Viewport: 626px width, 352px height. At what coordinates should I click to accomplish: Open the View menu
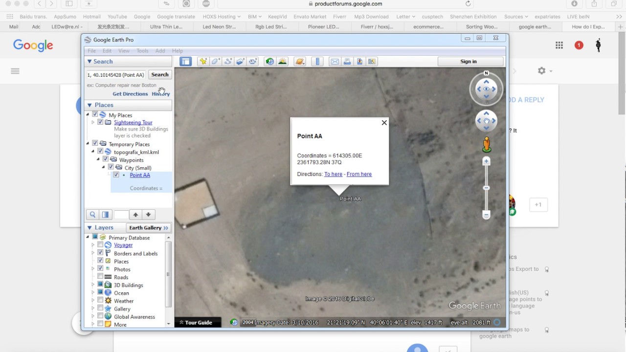(124, 51)
